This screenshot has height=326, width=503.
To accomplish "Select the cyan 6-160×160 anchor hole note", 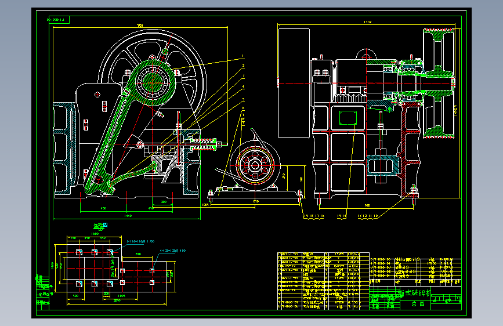I will (140, 241).
